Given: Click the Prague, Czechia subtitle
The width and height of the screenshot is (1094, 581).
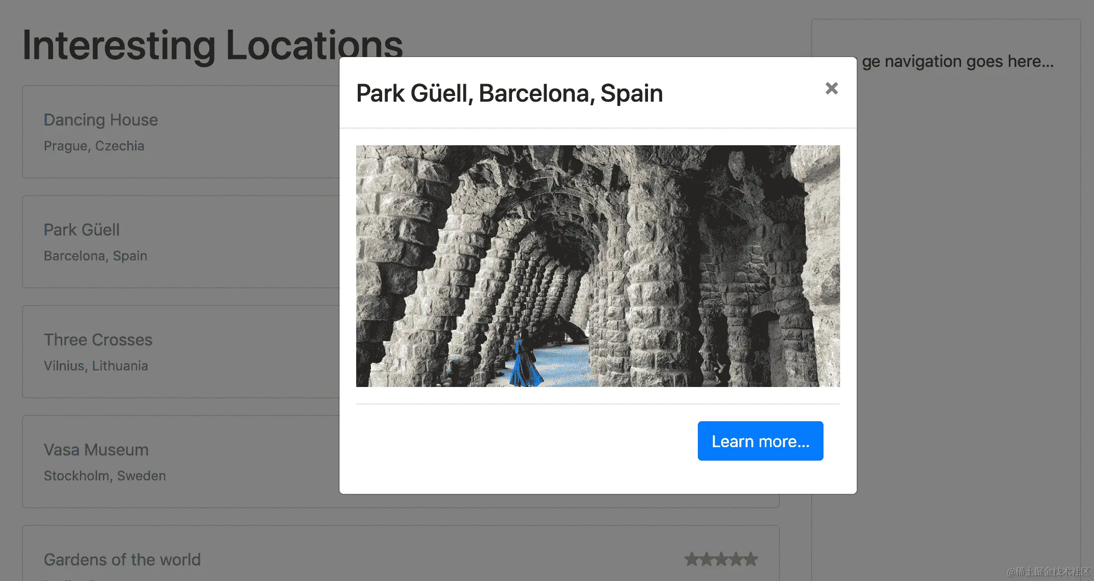Looking at the screenshot, I should click(x=94, y=146).
